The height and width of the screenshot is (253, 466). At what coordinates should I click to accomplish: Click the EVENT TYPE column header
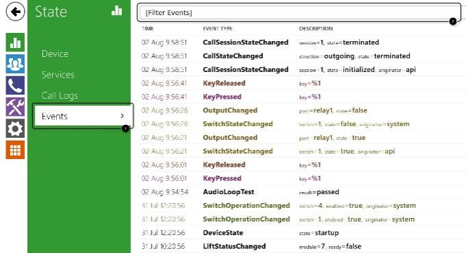[x=217, y=29]
